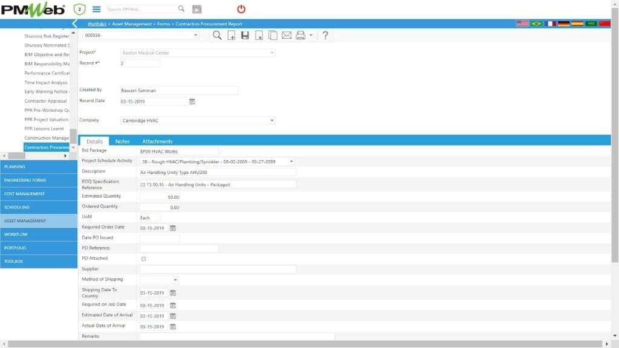Select the Spanish flag language
This screenshot has width=619, height=348.
click(577, 24)
